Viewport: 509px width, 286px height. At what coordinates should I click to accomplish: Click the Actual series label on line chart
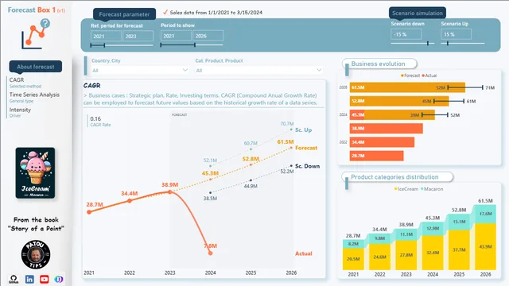tap(304, 253)
